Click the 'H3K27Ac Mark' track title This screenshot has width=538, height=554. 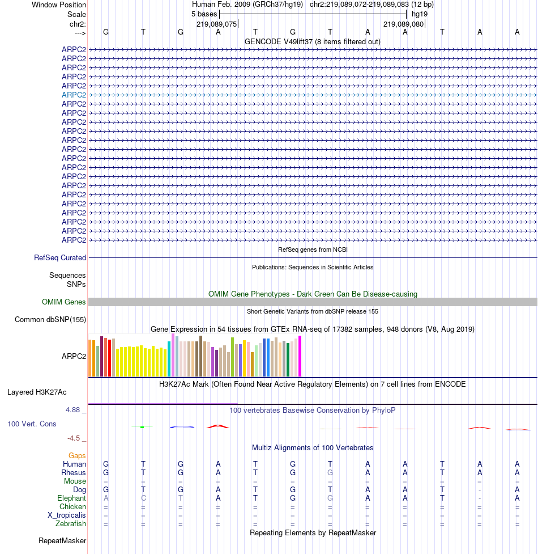313,384
